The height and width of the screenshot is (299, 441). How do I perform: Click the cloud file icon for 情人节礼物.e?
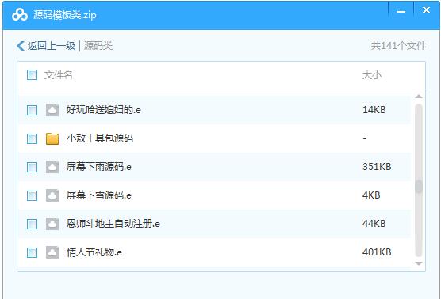[52, 252]
